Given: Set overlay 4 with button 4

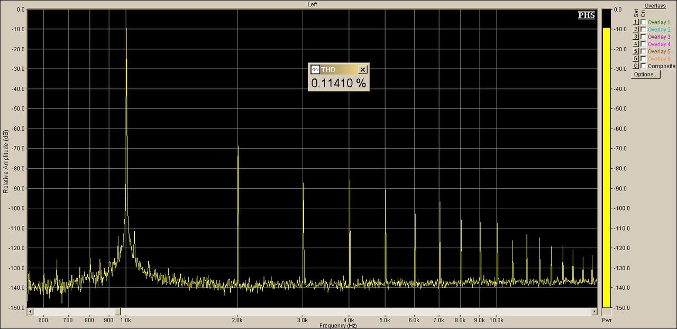Looking at the screenshot, I should 636,44.
